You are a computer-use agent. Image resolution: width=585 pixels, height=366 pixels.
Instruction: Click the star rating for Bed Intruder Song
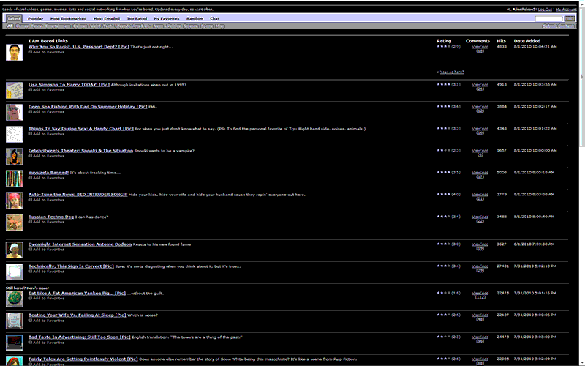point(444,194)
